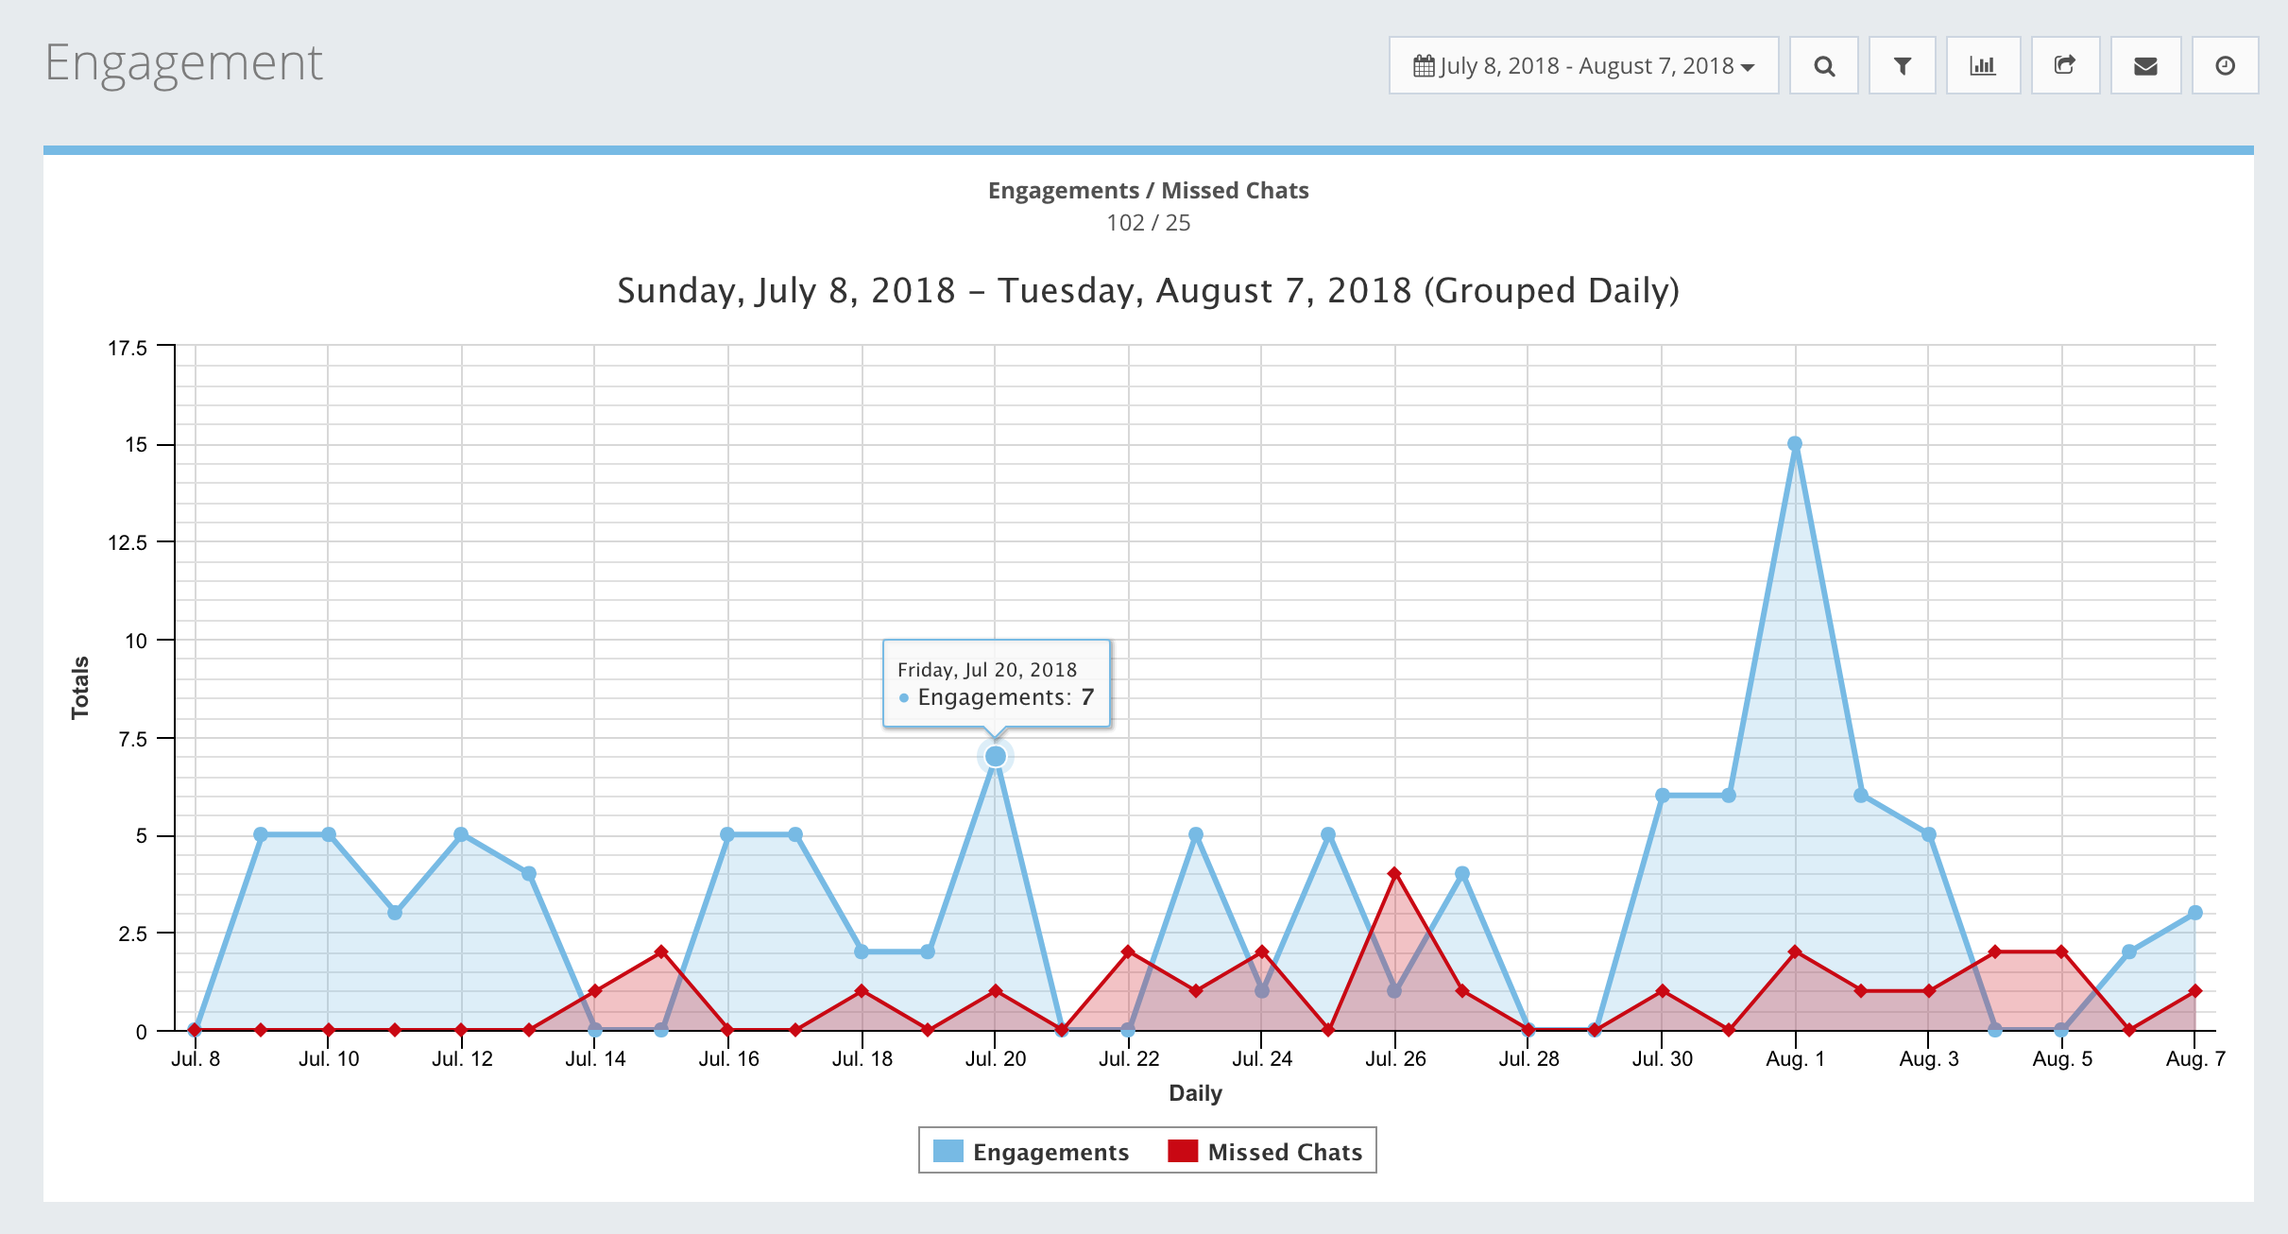Image resolution: width=2288 pixels, height=1234 pixels.
Task: Click the Jul. 26 missed chats peak marker
Action: [1394, 874]
